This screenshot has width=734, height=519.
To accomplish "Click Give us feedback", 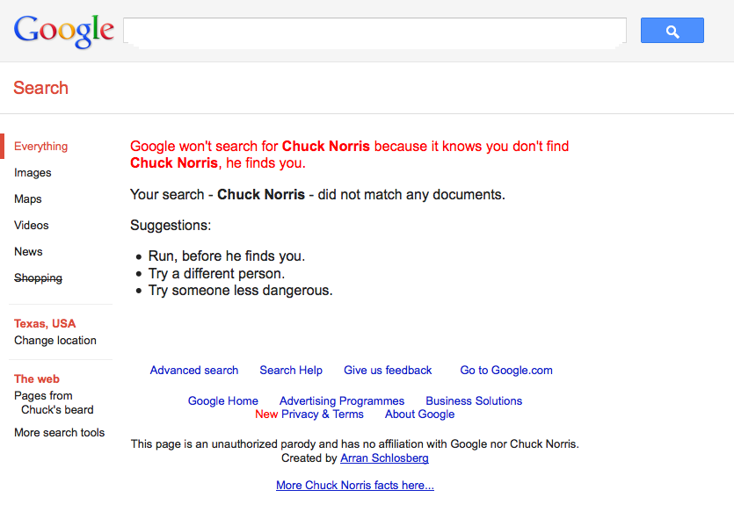I will pos(388,371).
